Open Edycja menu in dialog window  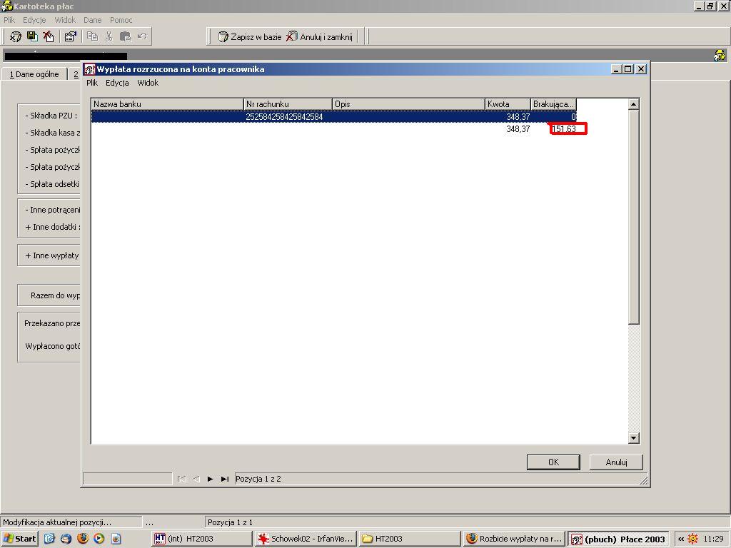click(x=117, y=83)
